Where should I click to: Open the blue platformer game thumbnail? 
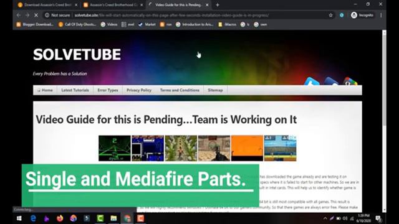tap(280, 148)
